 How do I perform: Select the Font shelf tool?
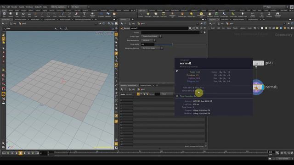coord(84,15)
